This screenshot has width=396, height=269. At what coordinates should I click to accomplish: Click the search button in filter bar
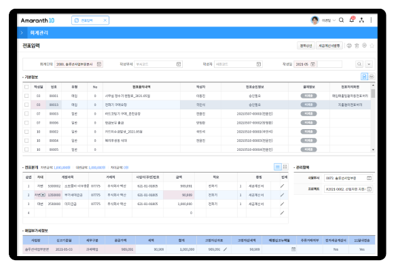click(359, 64)
